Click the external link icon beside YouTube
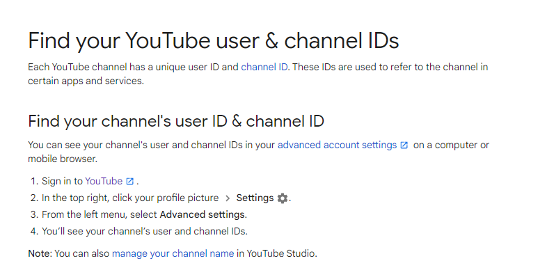Screen dimensions: 547x270 click(129, 182)
